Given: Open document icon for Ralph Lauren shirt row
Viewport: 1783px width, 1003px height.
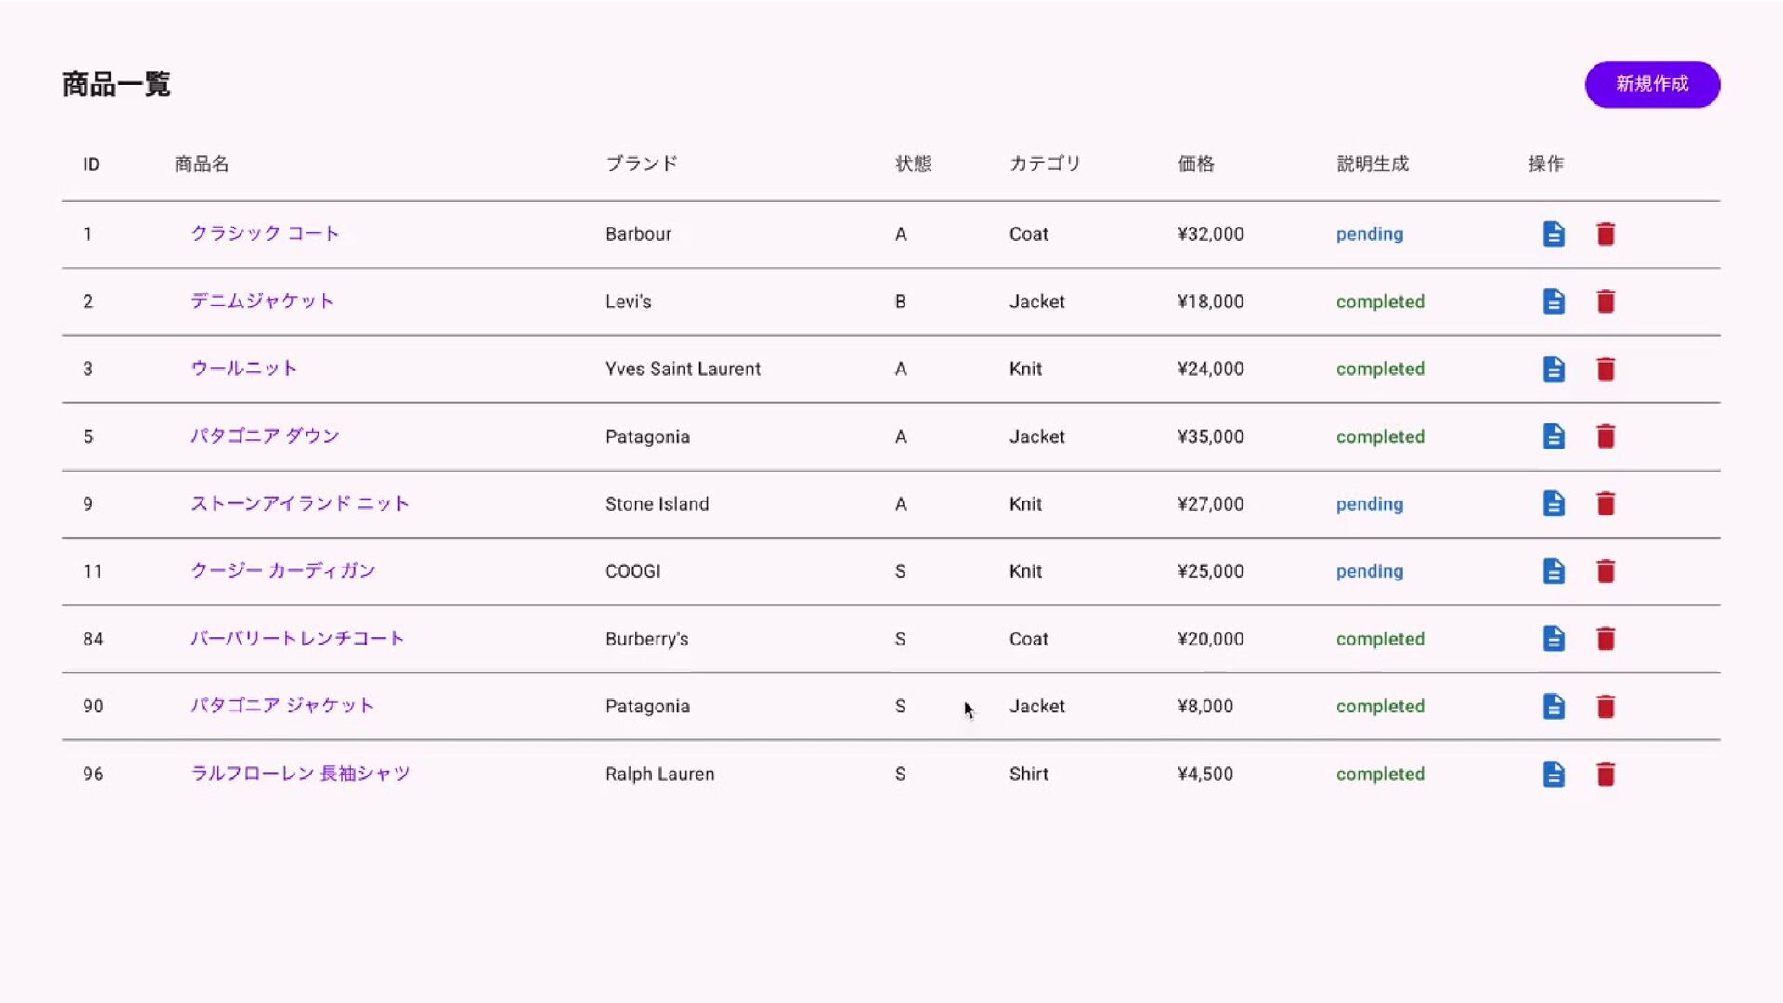Looking at the screenshot, I should 1554,774.
